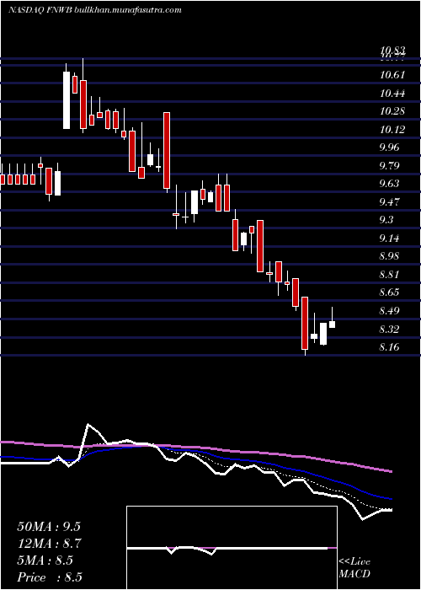Click the 10.83 top price label
The height and width of the screenshot is (590, 421).
(392, 50)
